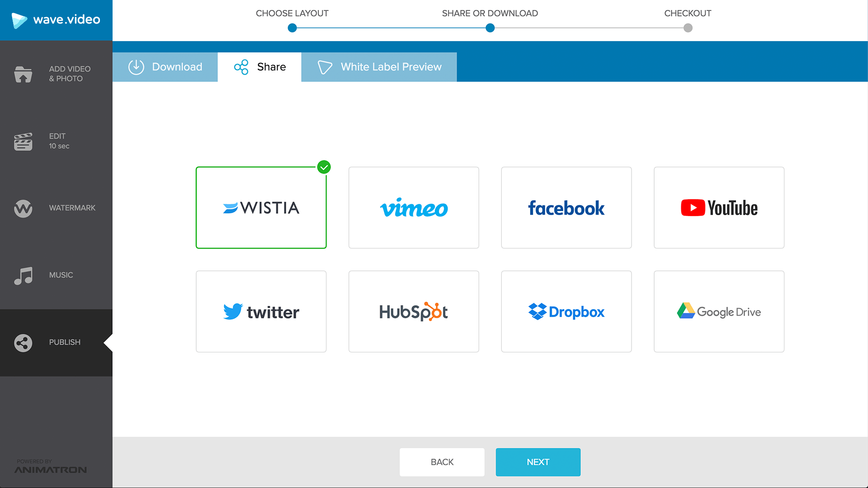Click the Dropbox box logo
The image size is (868, 488).
(537, 311)
